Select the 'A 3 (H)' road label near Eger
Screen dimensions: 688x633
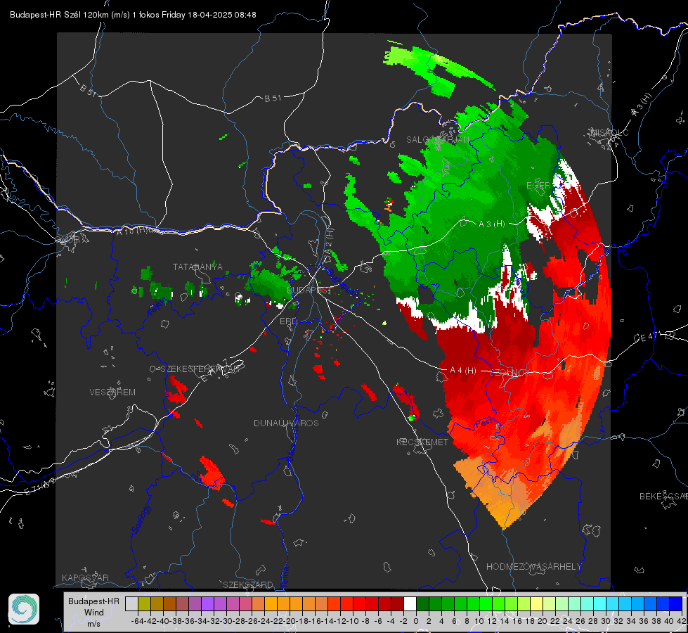point(491,224)
